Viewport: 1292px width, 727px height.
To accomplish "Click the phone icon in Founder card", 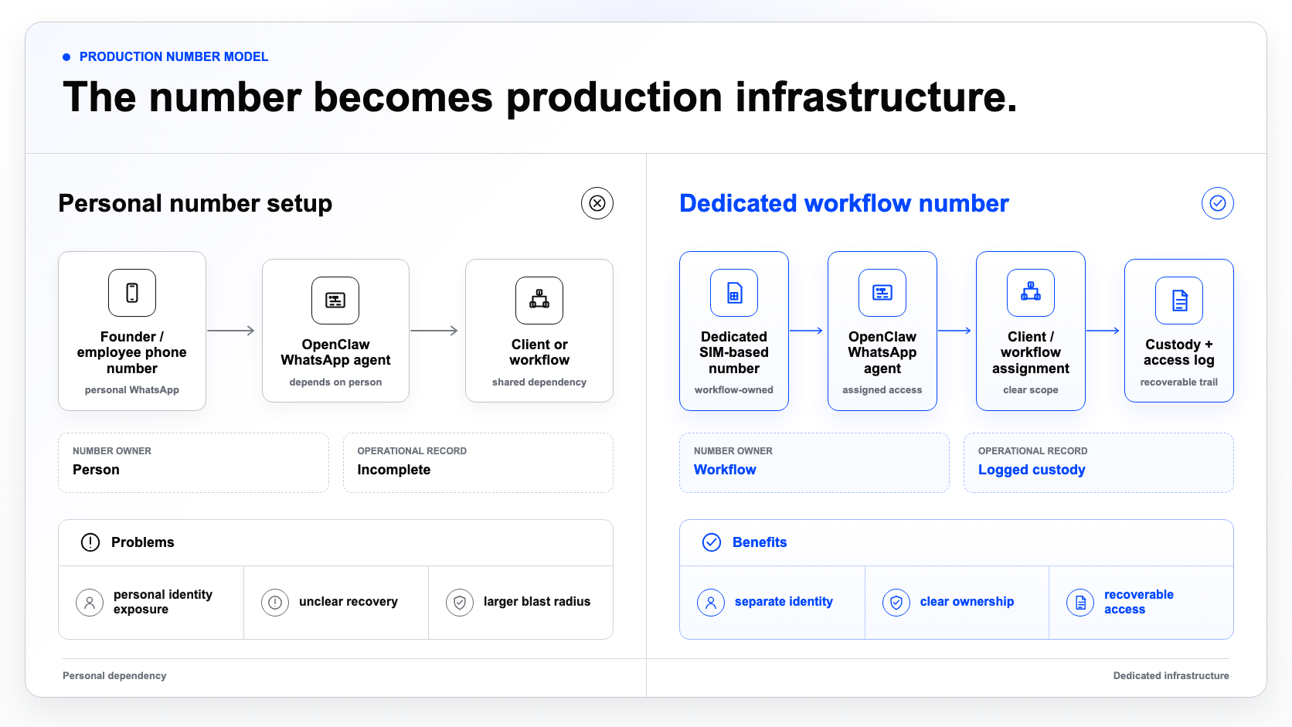I will [132, 293].
